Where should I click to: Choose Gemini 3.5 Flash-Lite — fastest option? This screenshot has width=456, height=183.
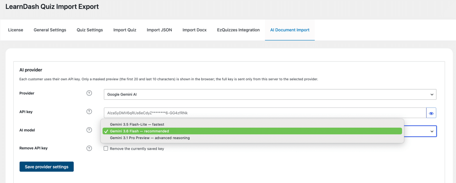coord(252,124)
